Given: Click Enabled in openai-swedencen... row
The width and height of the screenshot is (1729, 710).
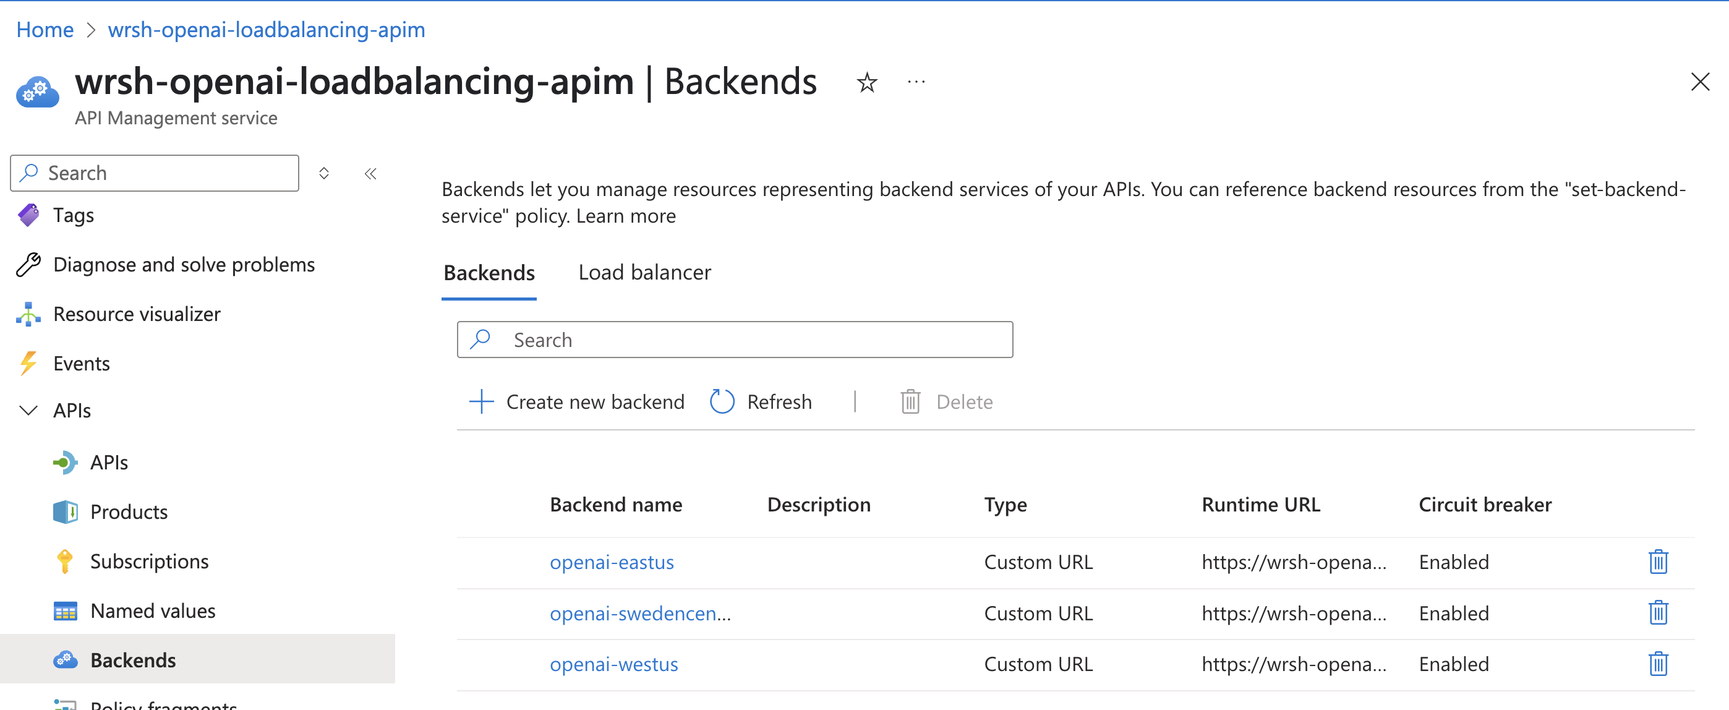Looking at the screenshot, I should point(1453,614).
